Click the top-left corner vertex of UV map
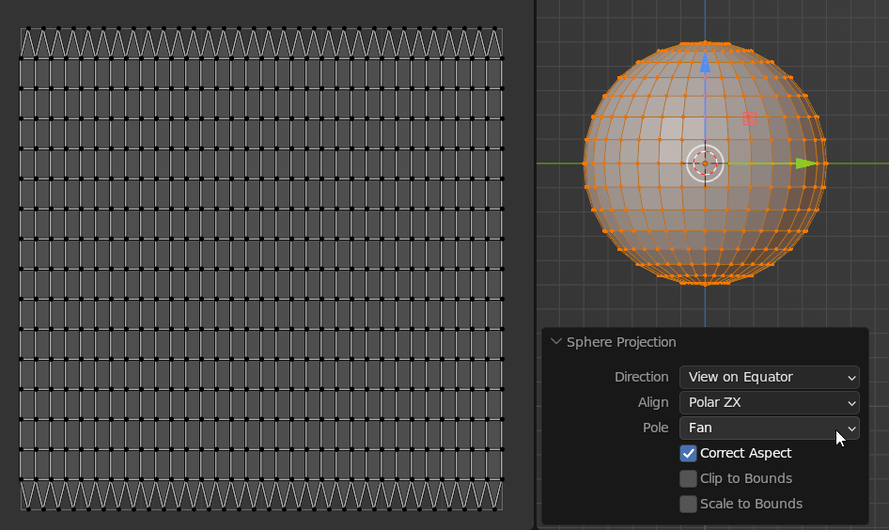This screenshot has width=889, height=530. point(21,28)
